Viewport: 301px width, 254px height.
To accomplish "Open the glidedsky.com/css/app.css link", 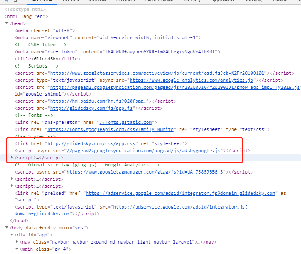I will 91,143.
